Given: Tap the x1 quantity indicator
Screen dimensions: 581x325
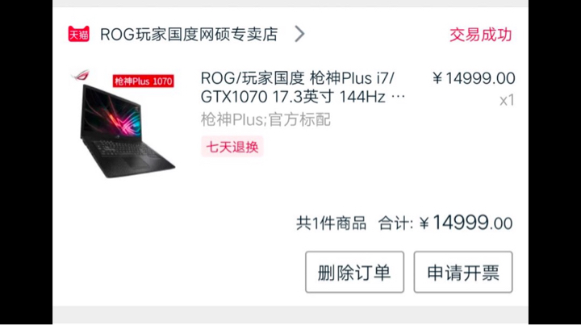Looking at the screenshot, I should (507, 100).
